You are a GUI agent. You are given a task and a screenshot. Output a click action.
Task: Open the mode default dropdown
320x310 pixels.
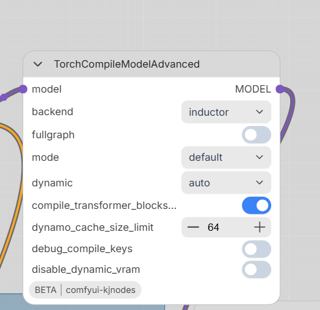pos(226,157)
